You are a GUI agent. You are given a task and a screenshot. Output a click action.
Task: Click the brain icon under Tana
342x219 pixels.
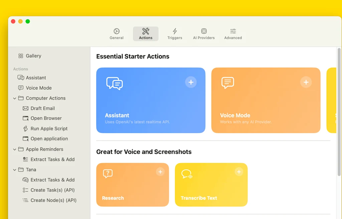coord(25,180)
